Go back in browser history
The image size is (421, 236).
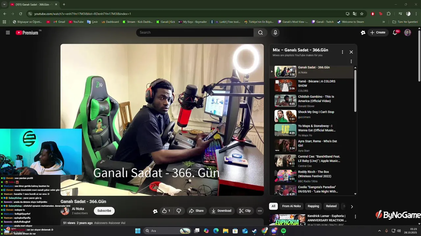click(x=5, y=14)
